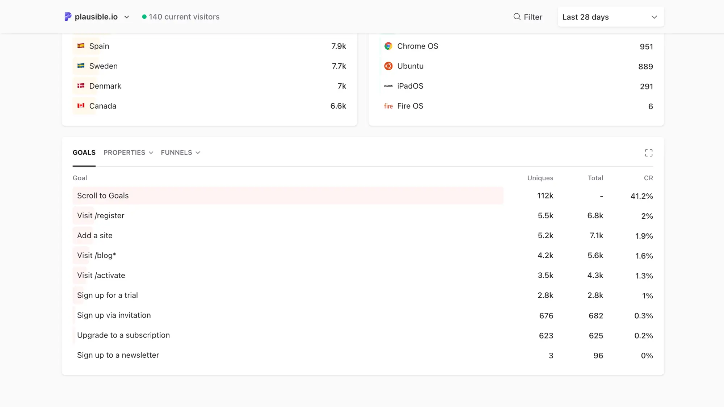Click the iPadOS icon
This screenshot has width=724, height=407.
(x=388, y=86)
